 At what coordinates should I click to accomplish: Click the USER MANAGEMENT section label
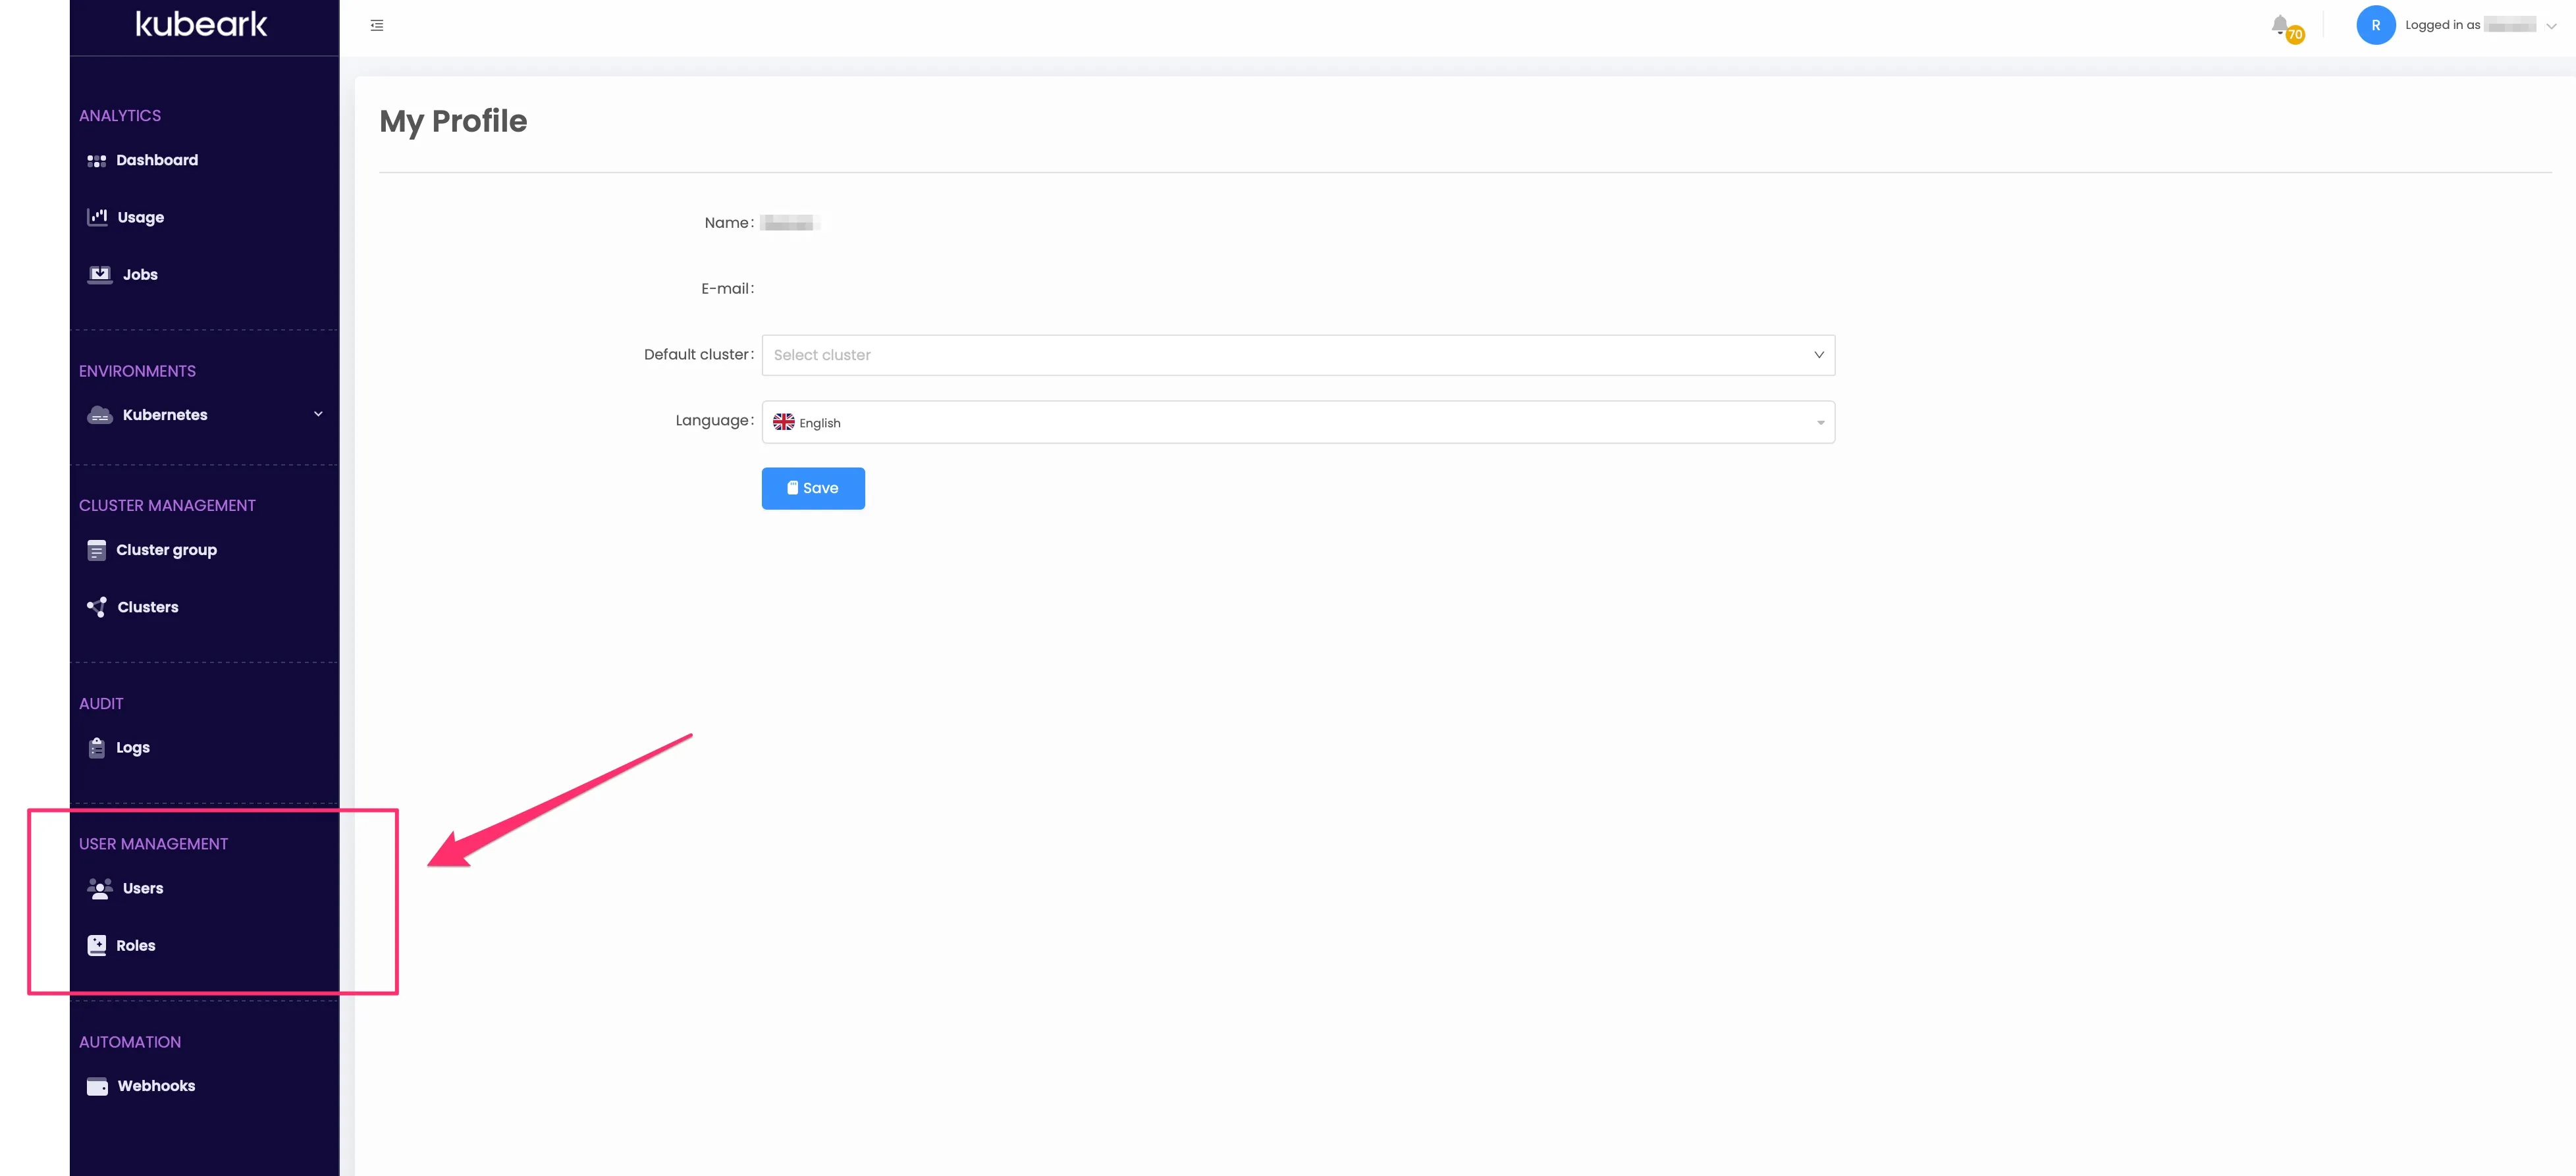coord(153,844)
